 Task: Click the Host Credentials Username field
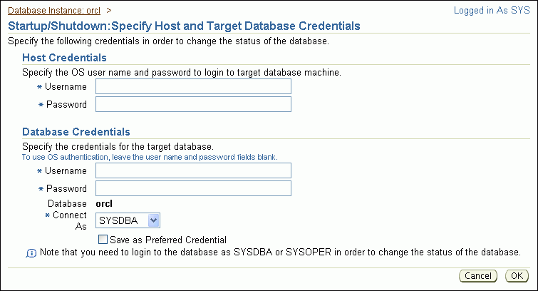(193, 86)
